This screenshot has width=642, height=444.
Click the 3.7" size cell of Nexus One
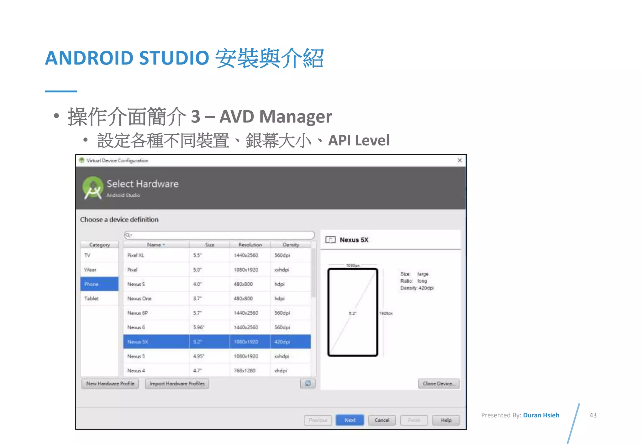(x=197, y=298)
